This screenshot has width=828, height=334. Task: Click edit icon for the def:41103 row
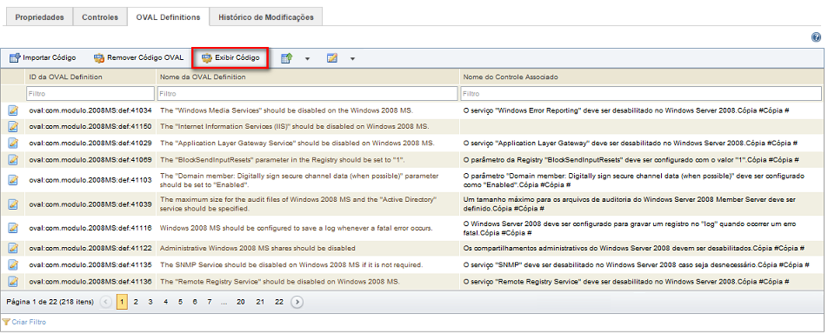(x=13, y=180)
